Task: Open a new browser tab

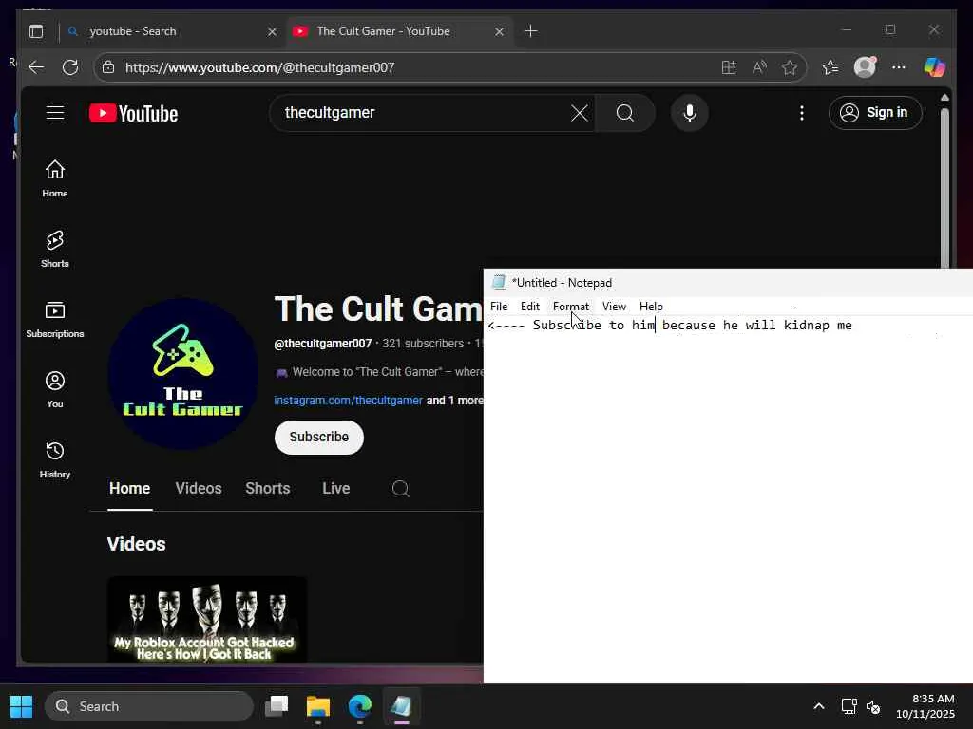Action: [530, 31]
